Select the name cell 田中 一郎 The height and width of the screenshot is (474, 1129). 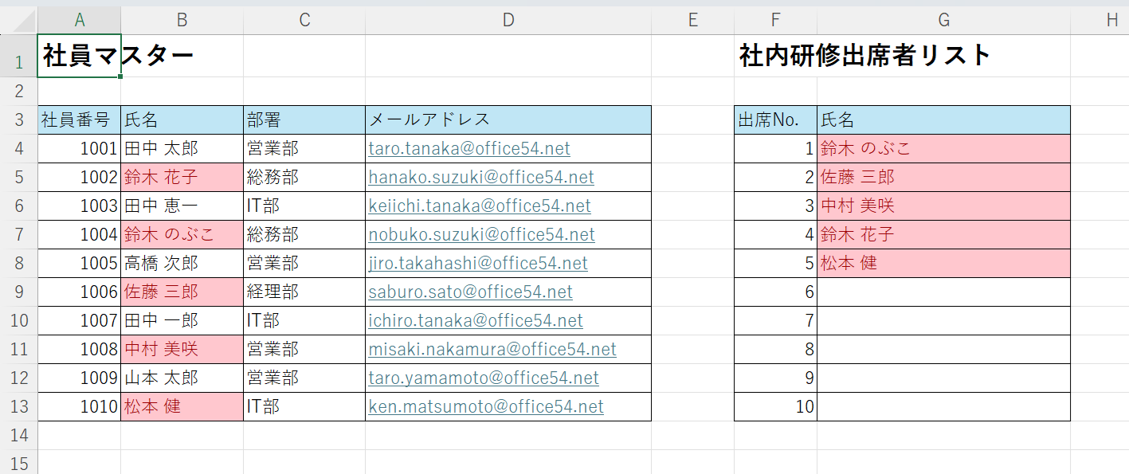pyautogui.click(x=182, y=320)
